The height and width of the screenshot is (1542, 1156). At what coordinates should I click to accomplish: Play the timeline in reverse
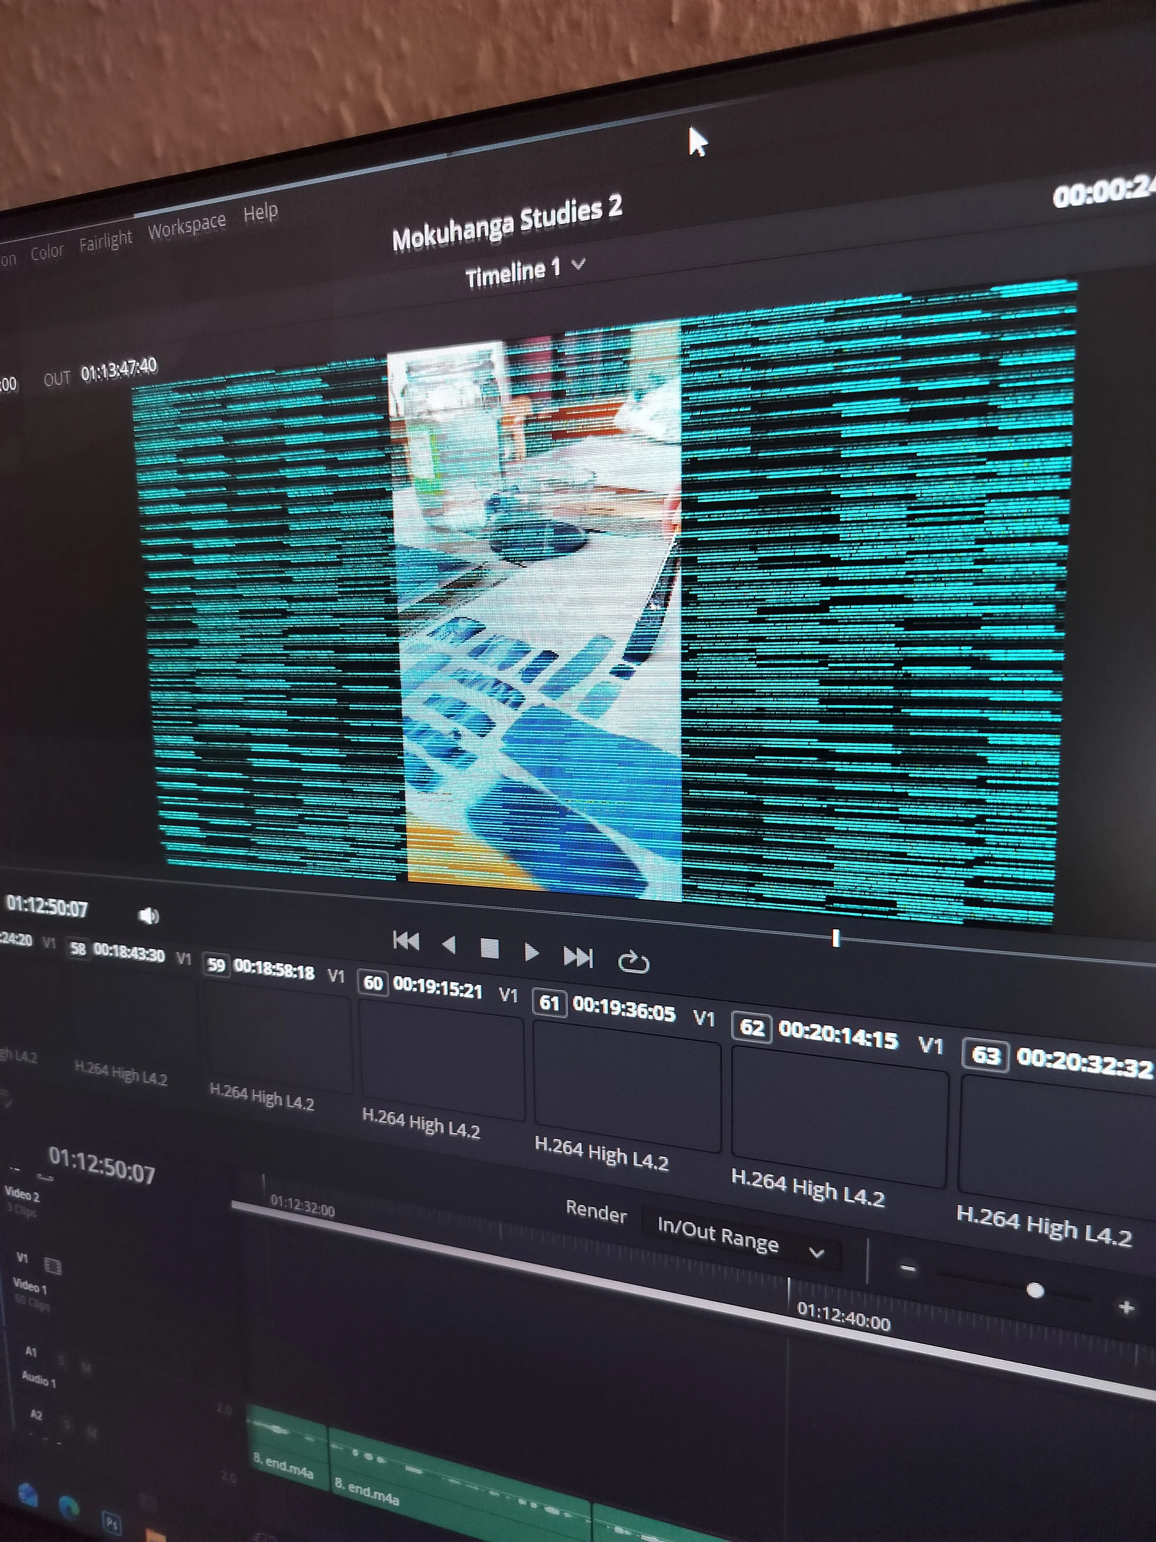[449, 945]
